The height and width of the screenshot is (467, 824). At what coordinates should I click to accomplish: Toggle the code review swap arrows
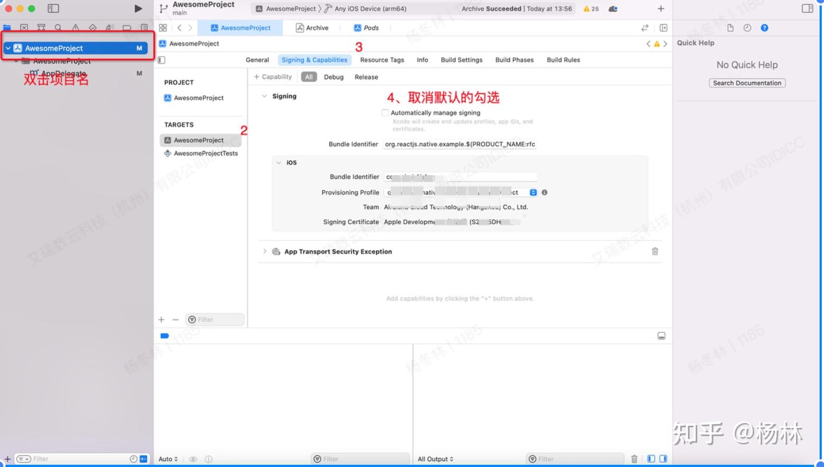click(645, 27)
